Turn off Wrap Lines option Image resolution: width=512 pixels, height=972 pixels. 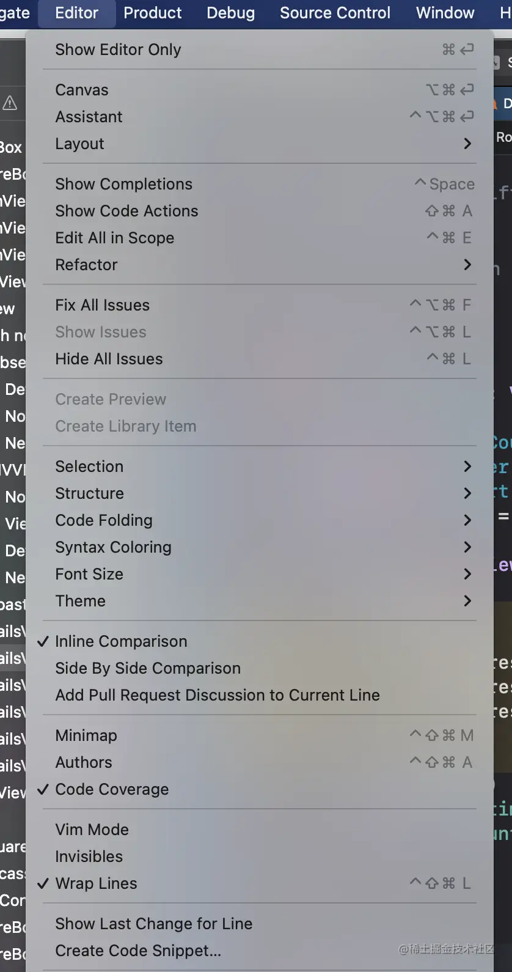click(96, 883)
